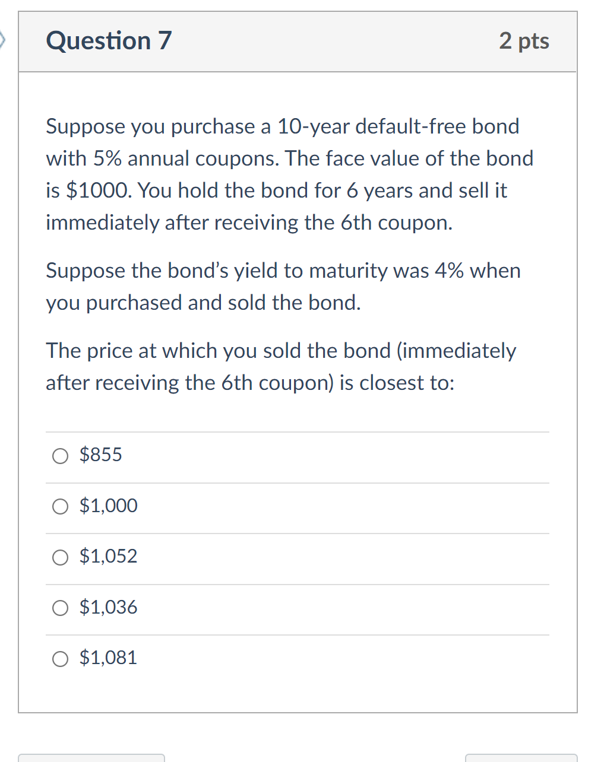This screenshot has height=762, width=604.
Task: Click the partially visible left navigation button
Action: [x=91, y=758]
